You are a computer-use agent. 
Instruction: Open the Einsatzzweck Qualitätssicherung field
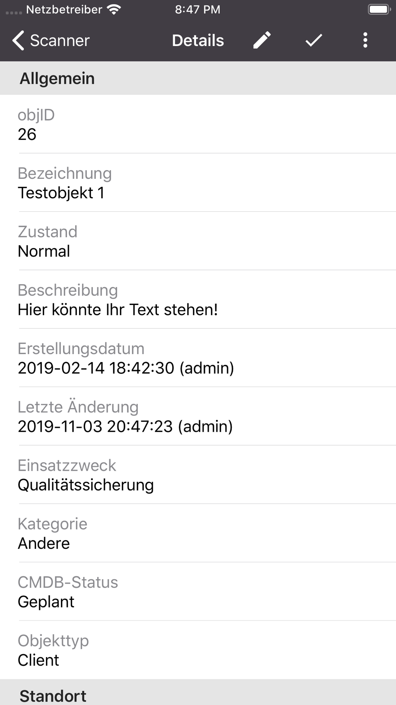[198, 475]
